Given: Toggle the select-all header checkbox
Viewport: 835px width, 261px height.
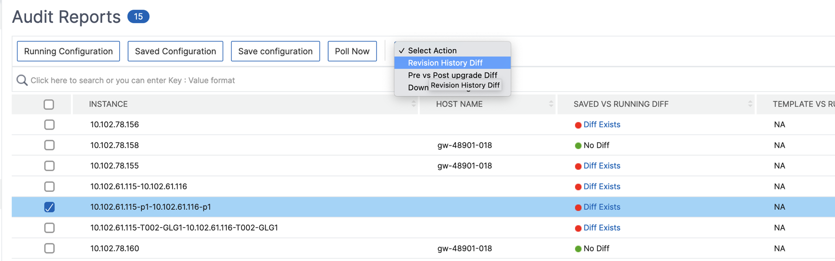Looking at the screenshot, I should click(x=49, y=104).
